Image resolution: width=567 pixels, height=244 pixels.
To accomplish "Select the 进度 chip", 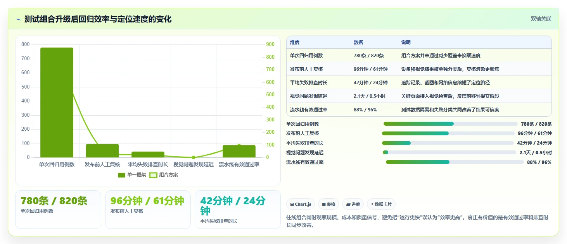I will point(353,204).
